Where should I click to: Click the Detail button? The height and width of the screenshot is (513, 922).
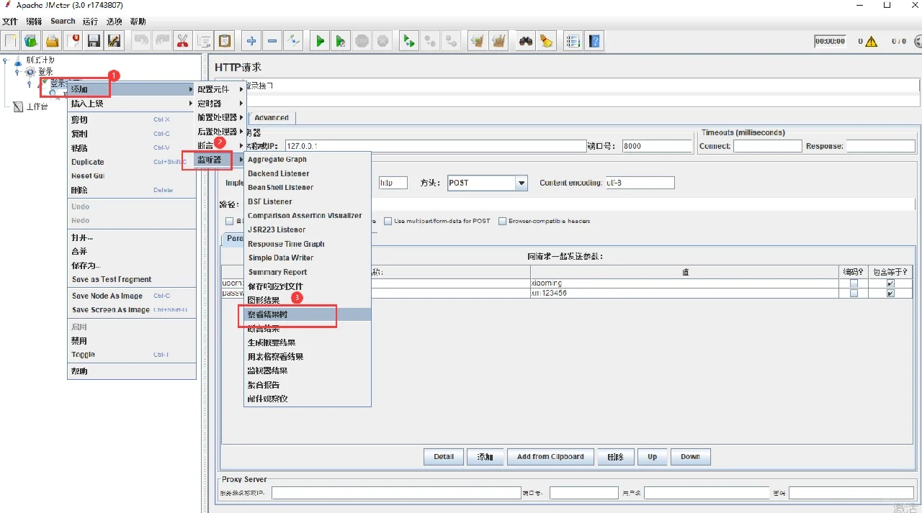point(444,457)
